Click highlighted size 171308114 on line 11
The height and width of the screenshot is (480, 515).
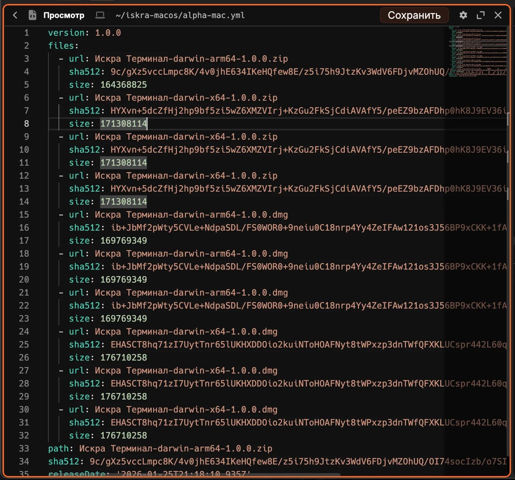point(124,163)
